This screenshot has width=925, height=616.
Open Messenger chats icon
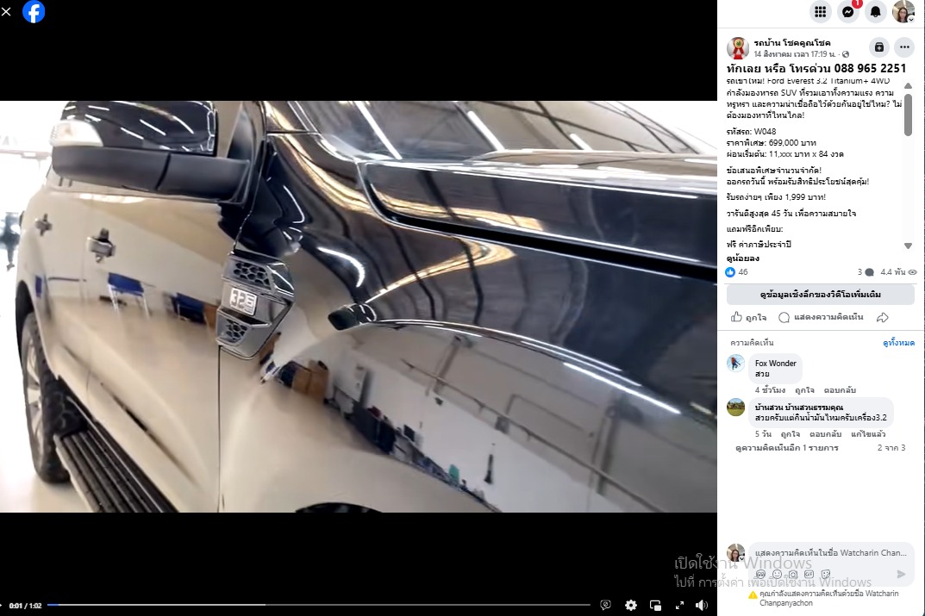(847, 12)
